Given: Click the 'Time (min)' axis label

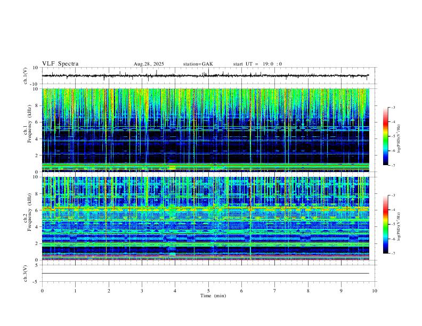Looking at the screenshot, I should coord(213,296).
